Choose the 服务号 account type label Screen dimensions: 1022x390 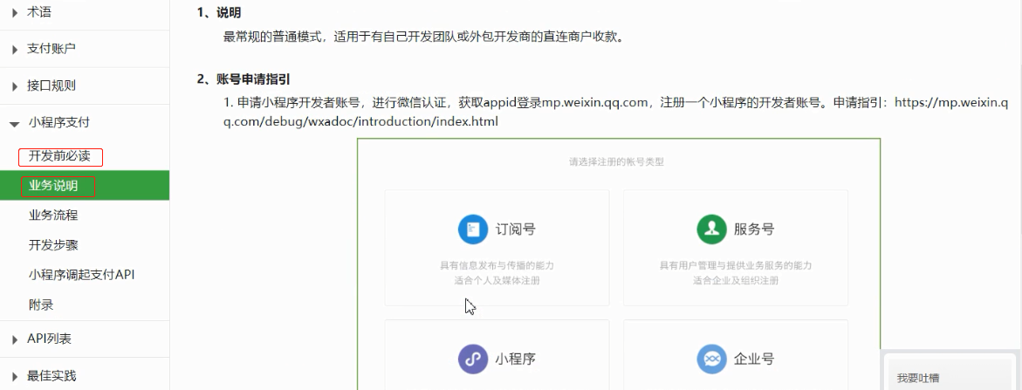click(x=754, y=229)
